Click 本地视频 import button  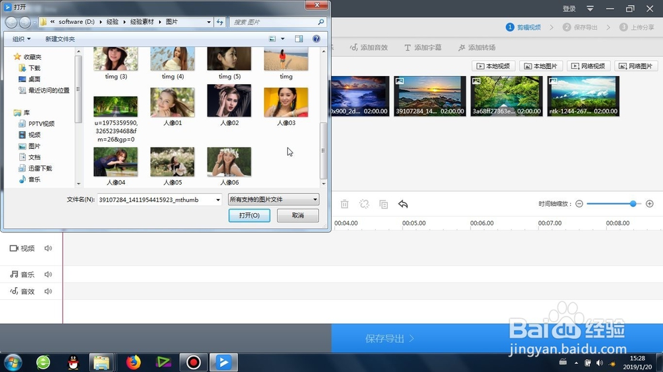pos(493,66)
